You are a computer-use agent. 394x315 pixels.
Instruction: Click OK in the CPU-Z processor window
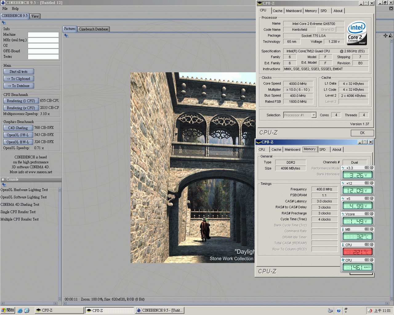(362, 133)
